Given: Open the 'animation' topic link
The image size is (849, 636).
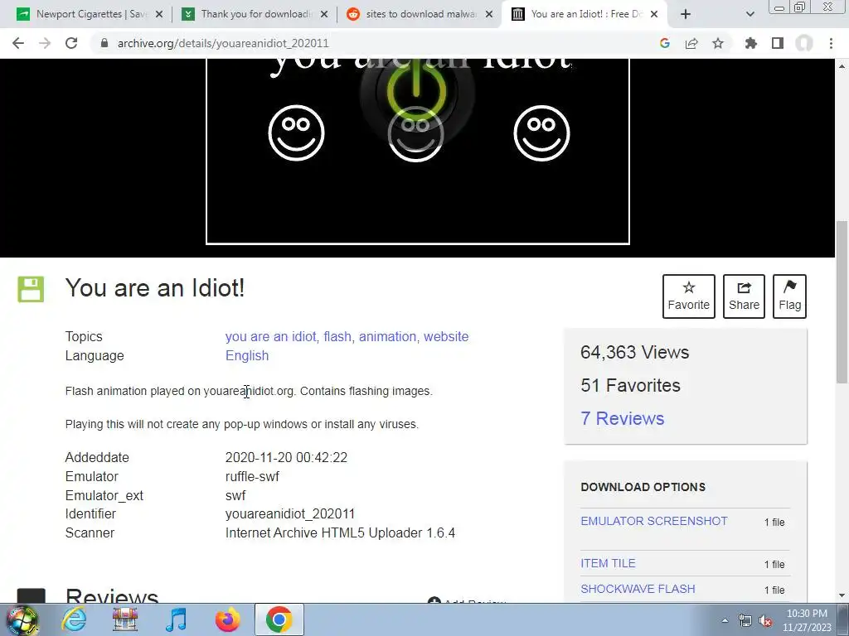Looking at the screenshot, I should 387,336.
